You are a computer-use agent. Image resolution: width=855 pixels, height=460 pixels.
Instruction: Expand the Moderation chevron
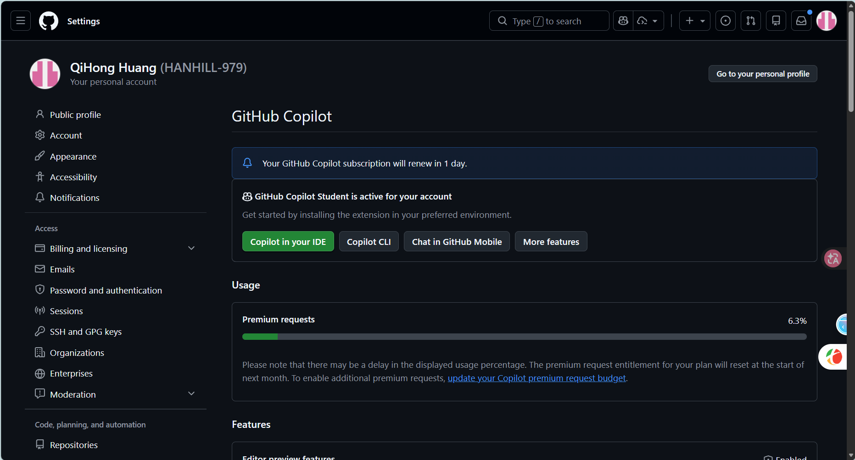(x=192, y=393)
